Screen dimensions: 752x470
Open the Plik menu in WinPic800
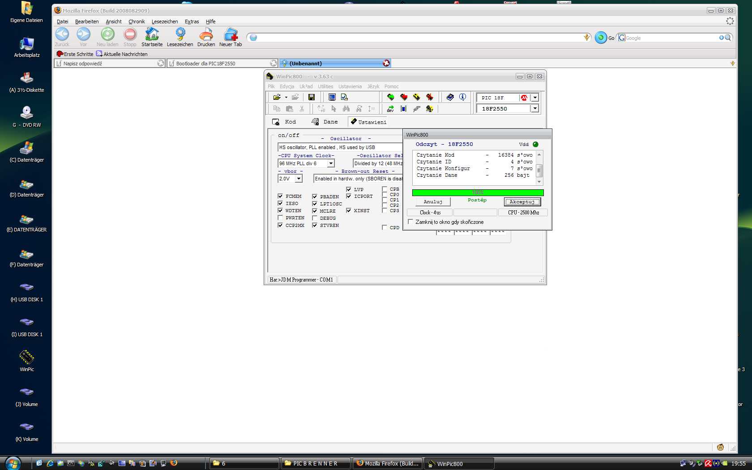[x=271, y=86]
